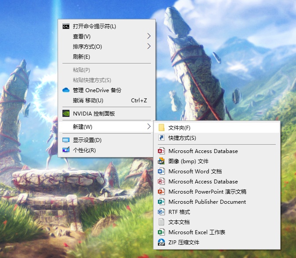
Task: Click the NVIDIA control panel icon
Action: (66, 113)
